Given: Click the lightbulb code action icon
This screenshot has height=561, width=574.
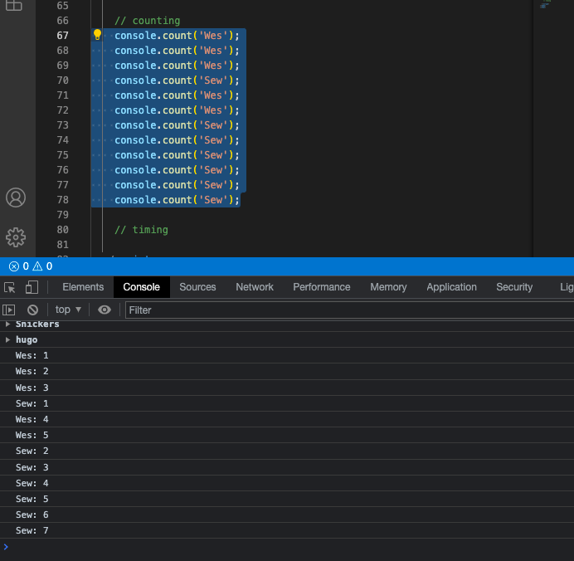Looking at the screenshot, I should [97, 35].
